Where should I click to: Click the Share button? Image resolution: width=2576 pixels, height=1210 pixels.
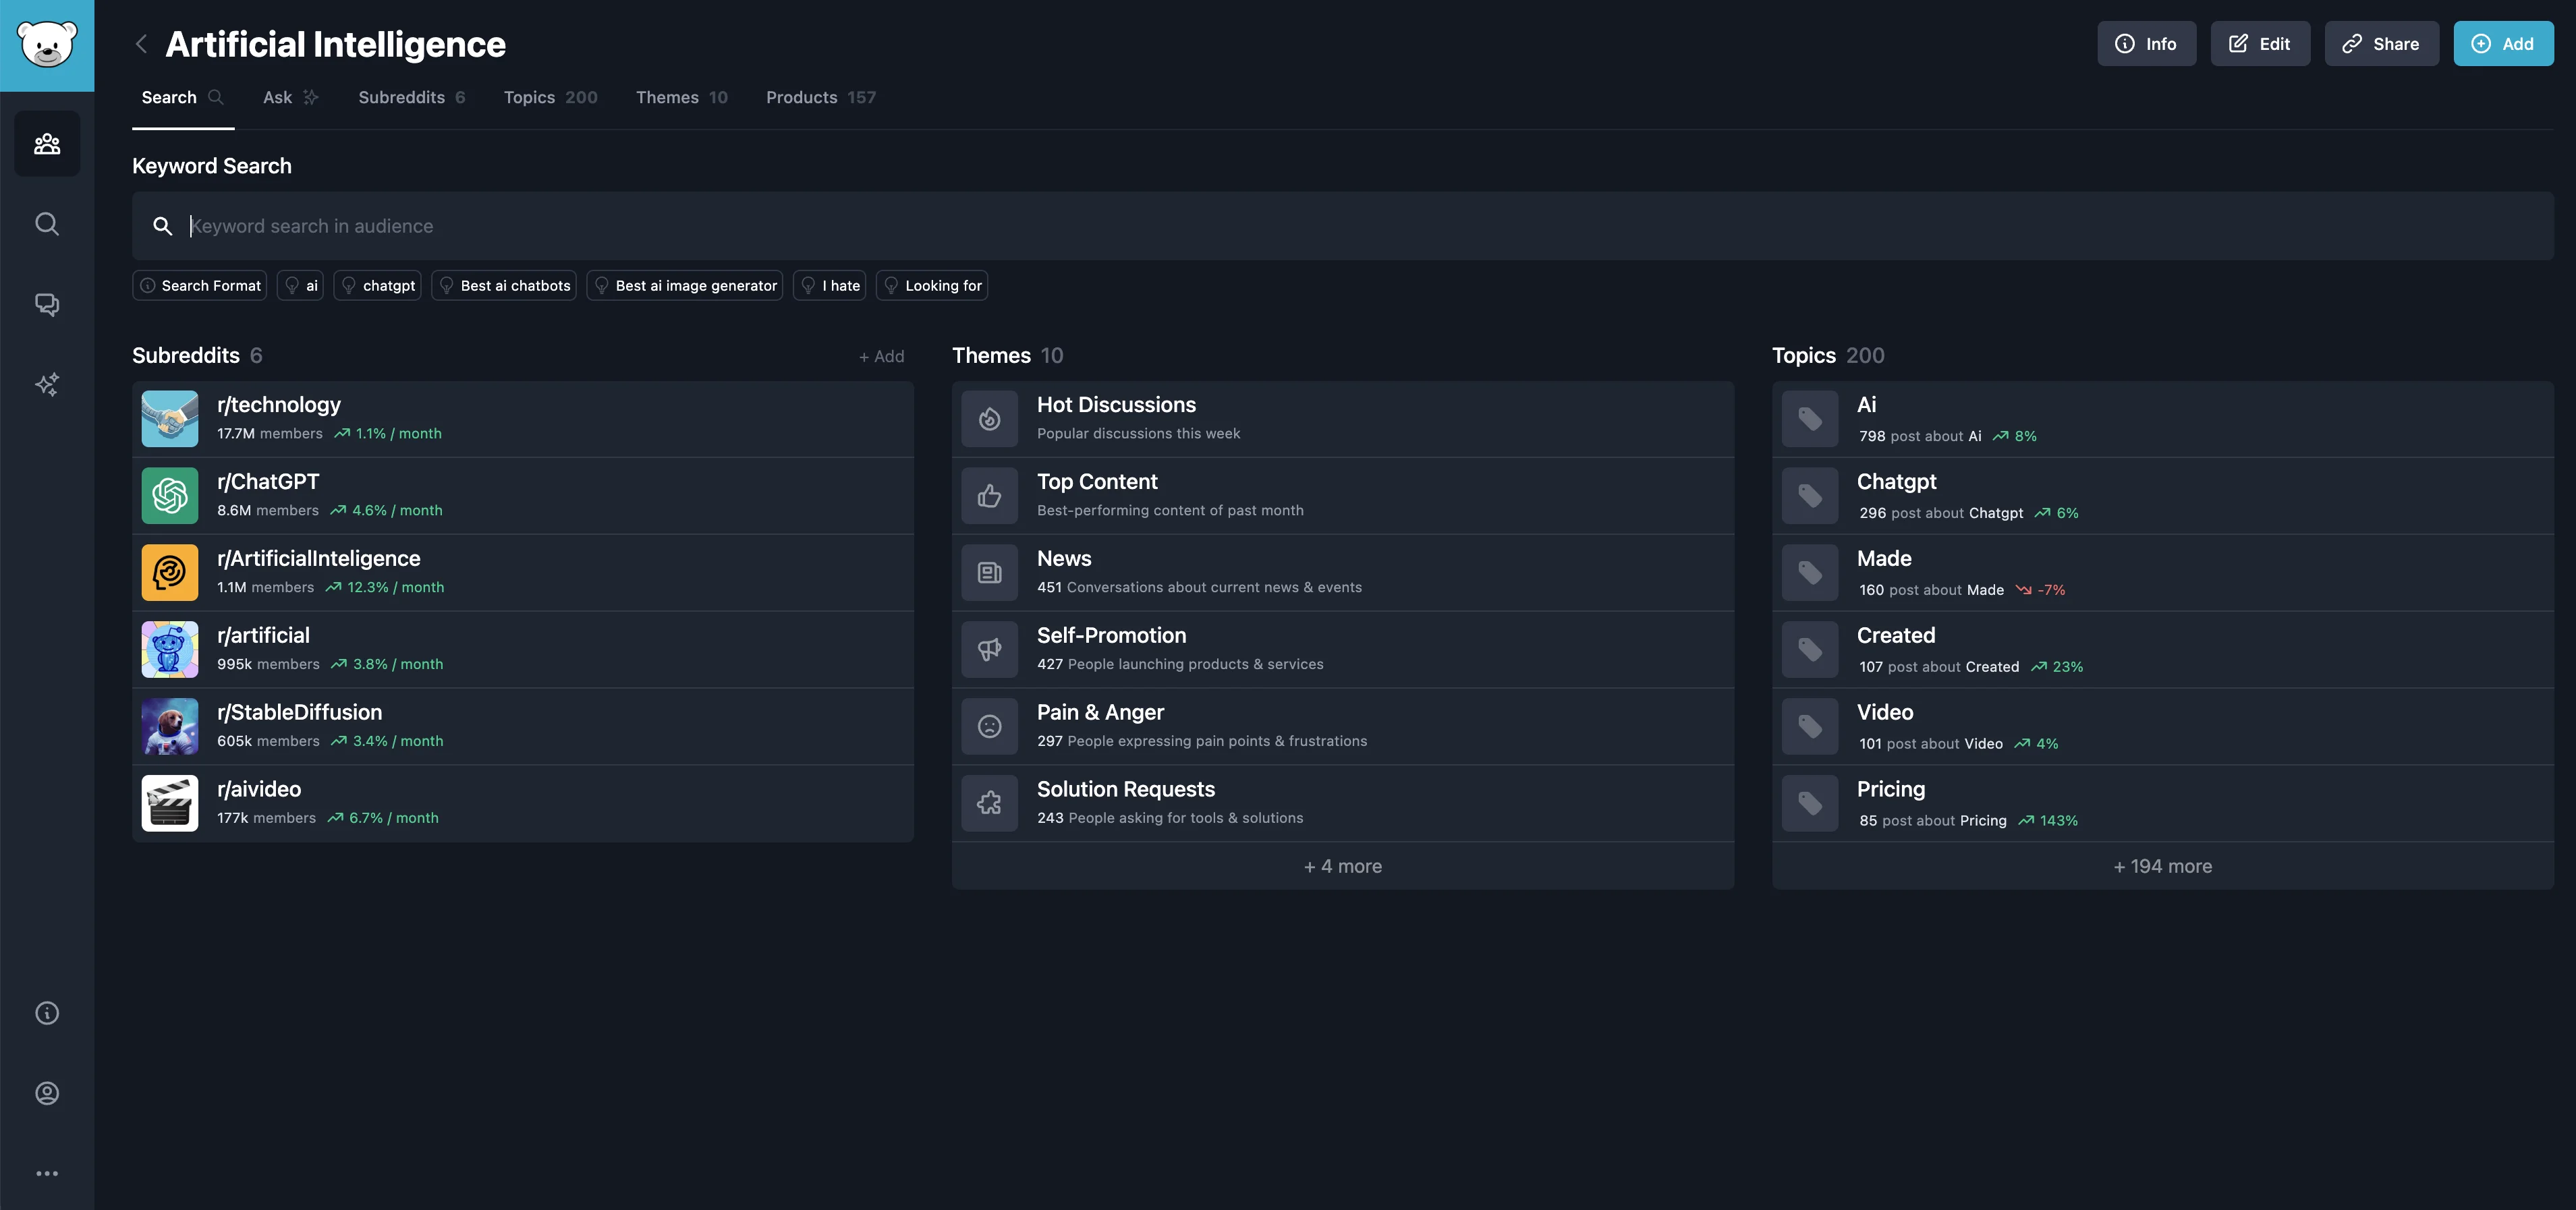pos(2380,44)
